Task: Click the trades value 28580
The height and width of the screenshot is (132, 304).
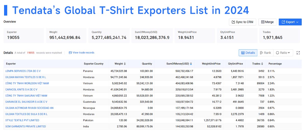Action: point(260,127)
